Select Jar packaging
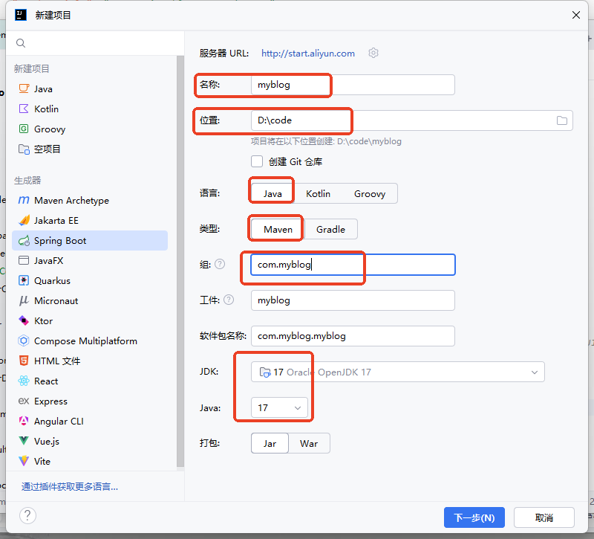Image resolution: width=594 pixels, height=539 pixels. pyautogui.click(x=270, y=443)
